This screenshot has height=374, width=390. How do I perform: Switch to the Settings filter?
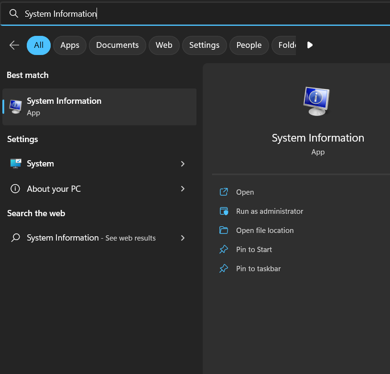204,45
